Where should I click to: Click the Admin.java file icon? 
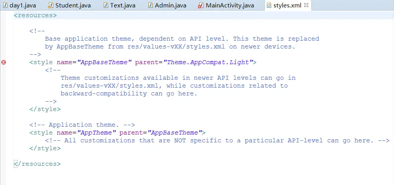pos(150,5)
